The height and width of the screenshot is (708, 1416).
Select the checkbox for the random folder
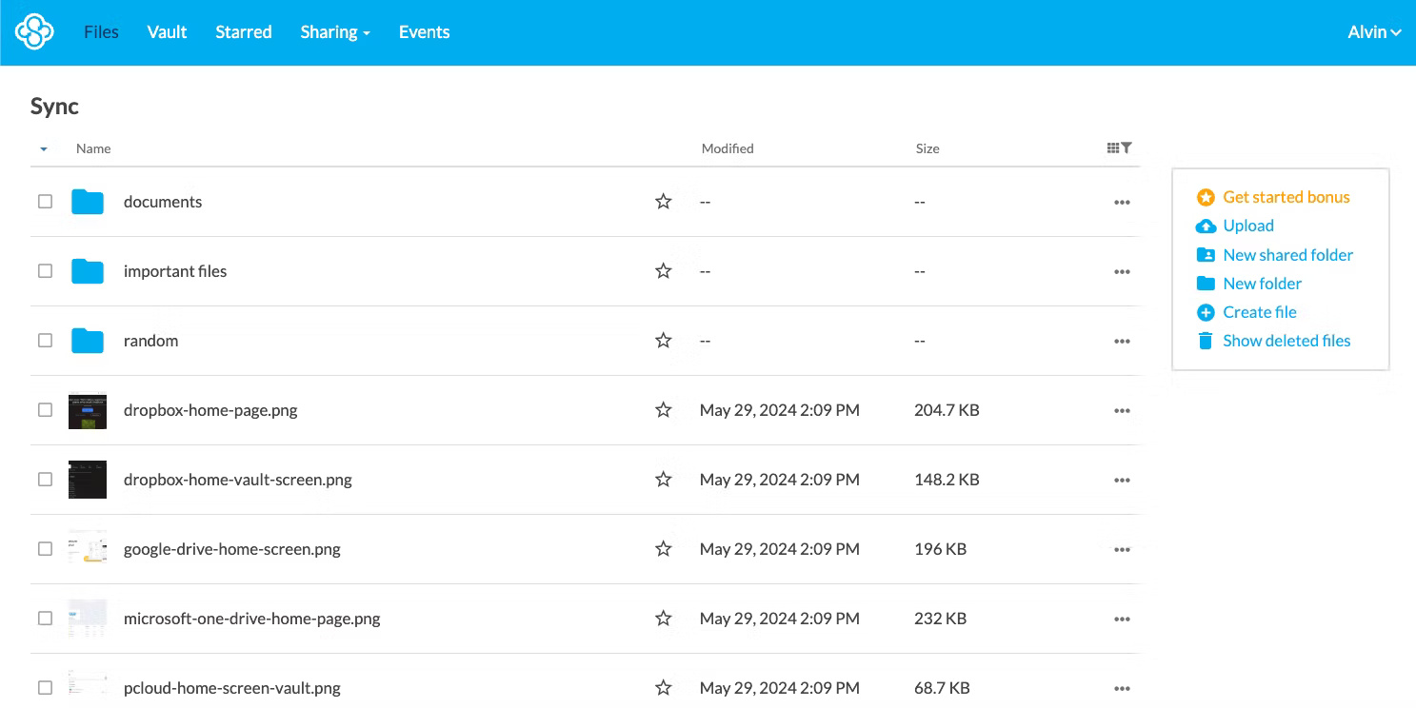tap(45, 340)
